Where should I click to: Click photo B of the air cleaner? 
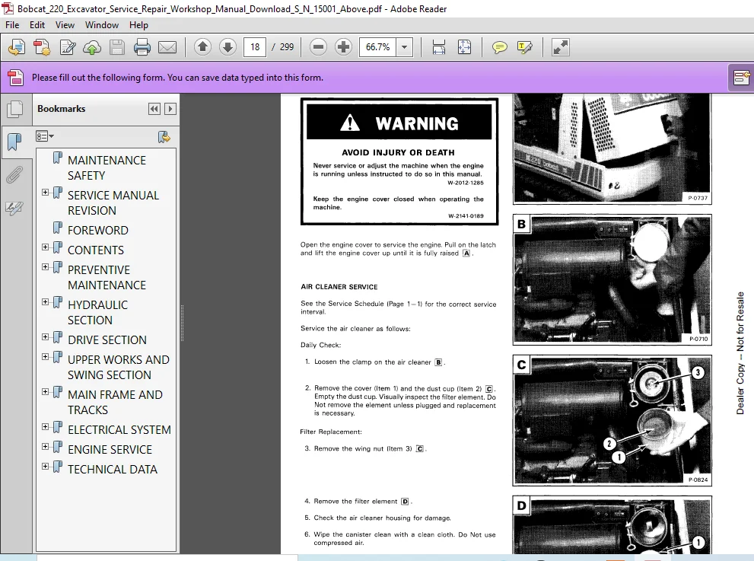point(612,279)
